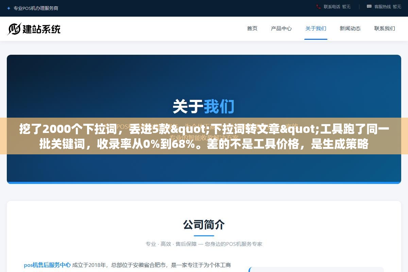Click the phone icon next to 联系电话
Viewport: 408px width, 272px height.
319,6
